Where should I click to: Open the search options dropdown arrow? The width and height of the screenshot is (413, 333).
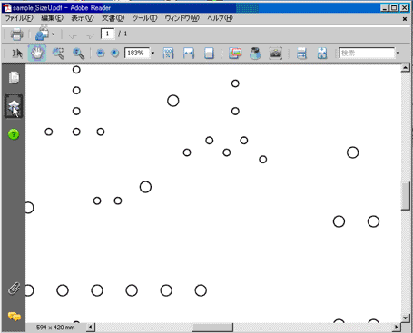point(398,54)
